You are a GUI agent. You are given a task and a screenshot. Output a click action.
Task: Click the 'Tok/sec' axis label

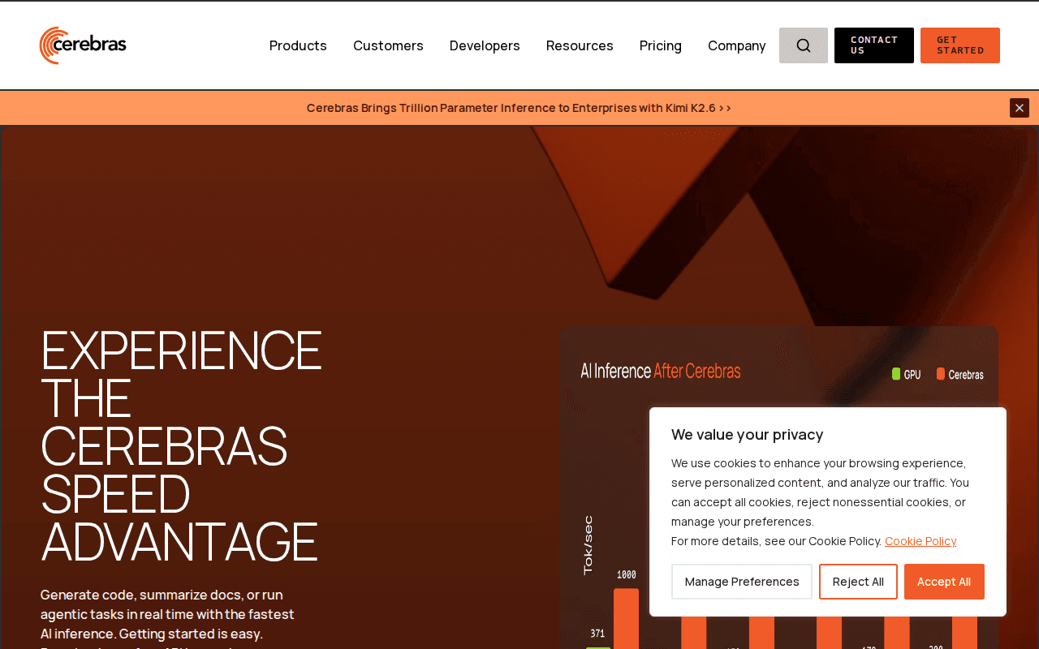(588, 545)
